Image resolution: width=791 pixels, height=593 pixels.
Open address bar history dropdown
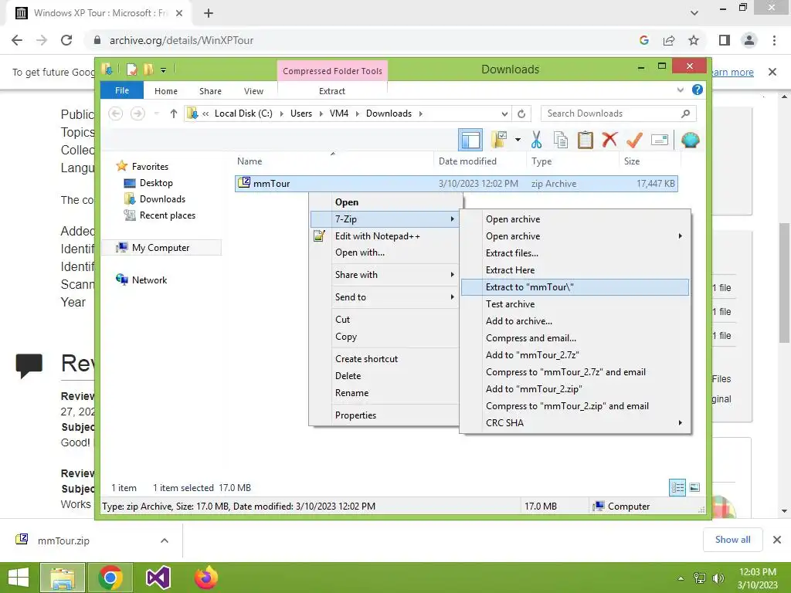tap(504, 114)
